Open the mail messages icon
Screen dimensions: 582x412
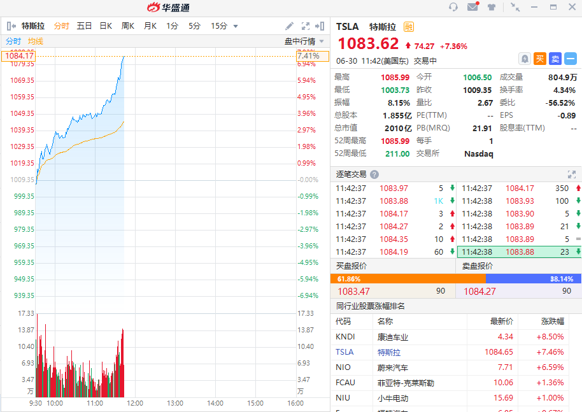point(473,6)
